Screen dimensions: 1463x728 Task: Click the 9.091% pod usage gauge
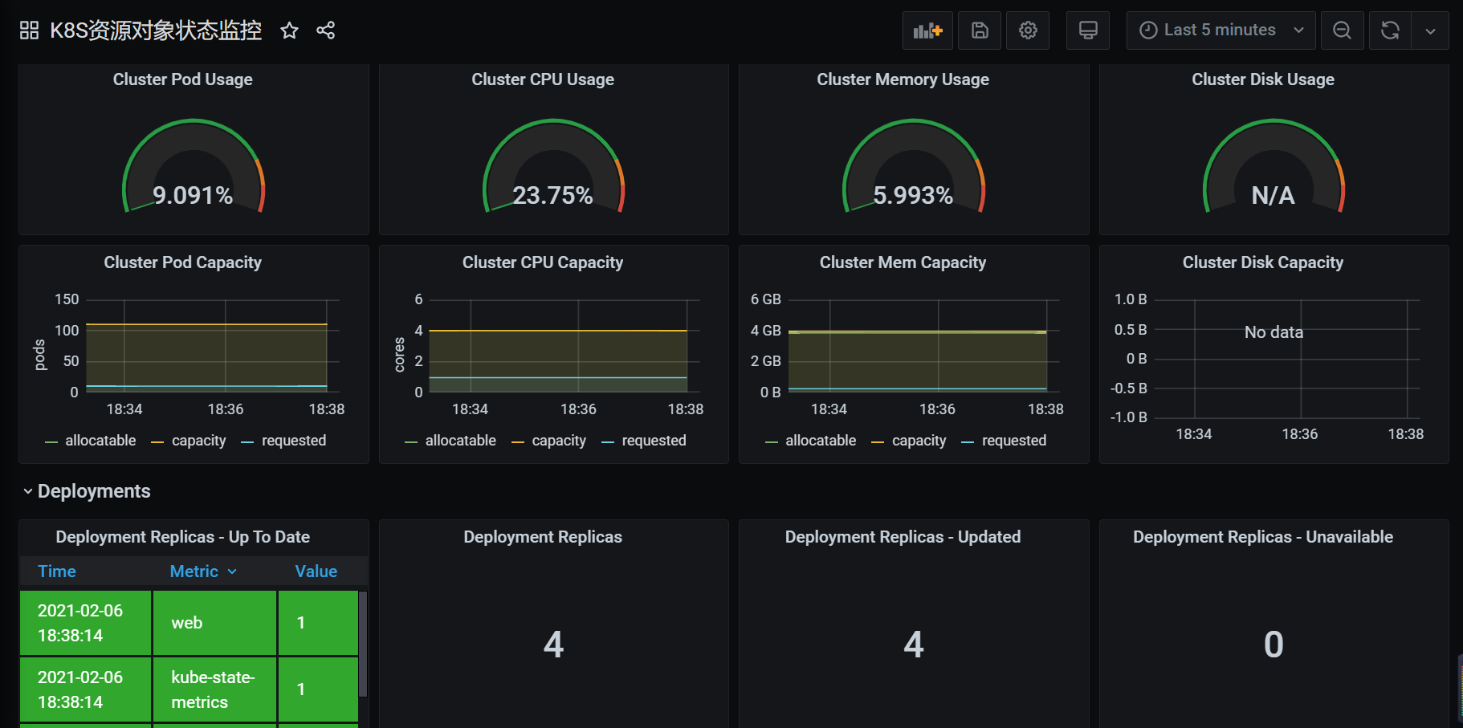coord(194,167)
